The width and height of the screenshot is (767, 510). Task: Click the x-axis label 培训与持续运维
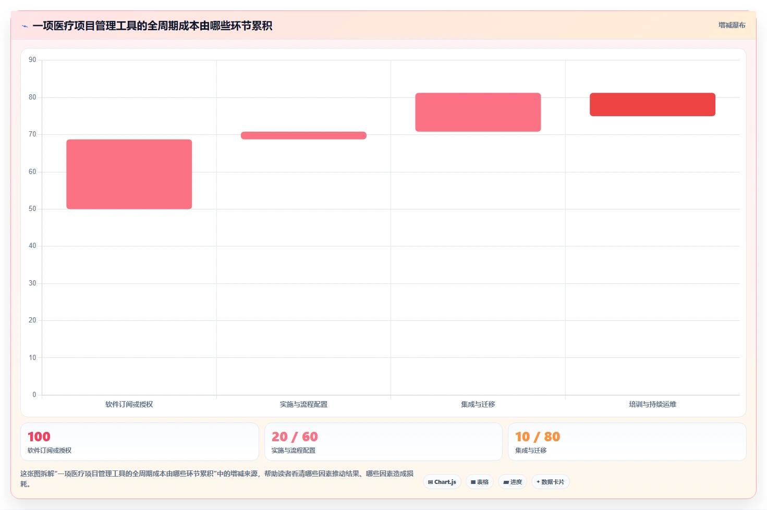tap(652, 404)
